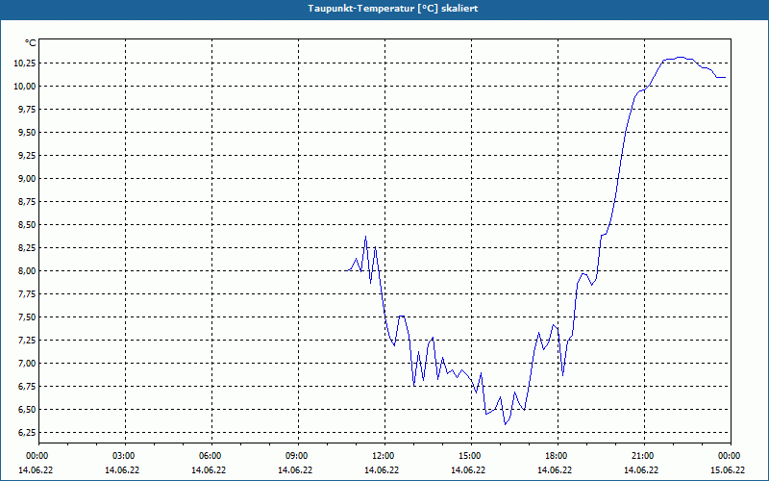The width and height of the screenshot is (769, 481).
Task: Click the 7,00 y-axis label
Action: point(27,364)
